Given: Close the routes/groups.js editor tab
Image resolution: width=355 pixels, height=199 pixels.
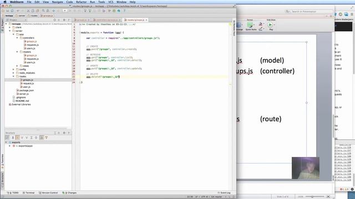Looking at the screenshot, I should (x=146, y=20).
